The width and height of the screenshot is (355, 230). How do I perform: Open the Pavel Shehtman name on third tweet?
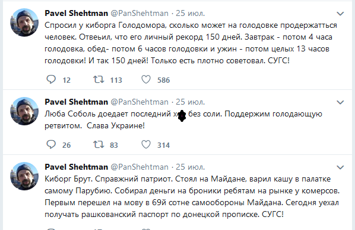coord(77,167)
